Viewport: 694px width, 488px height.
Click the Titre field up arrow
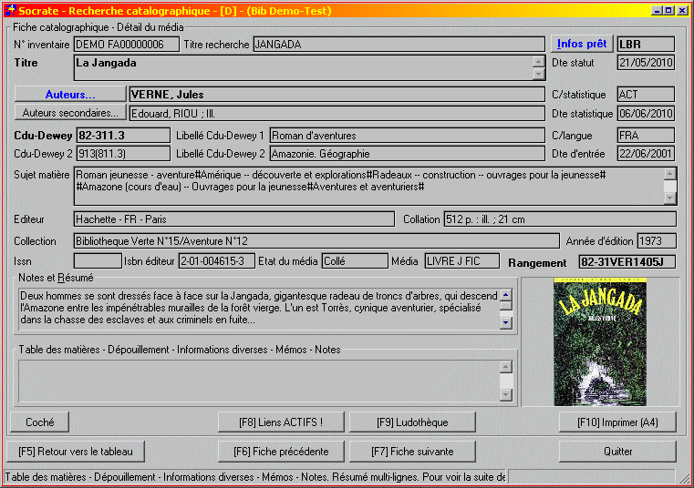[x=539, y=61]
